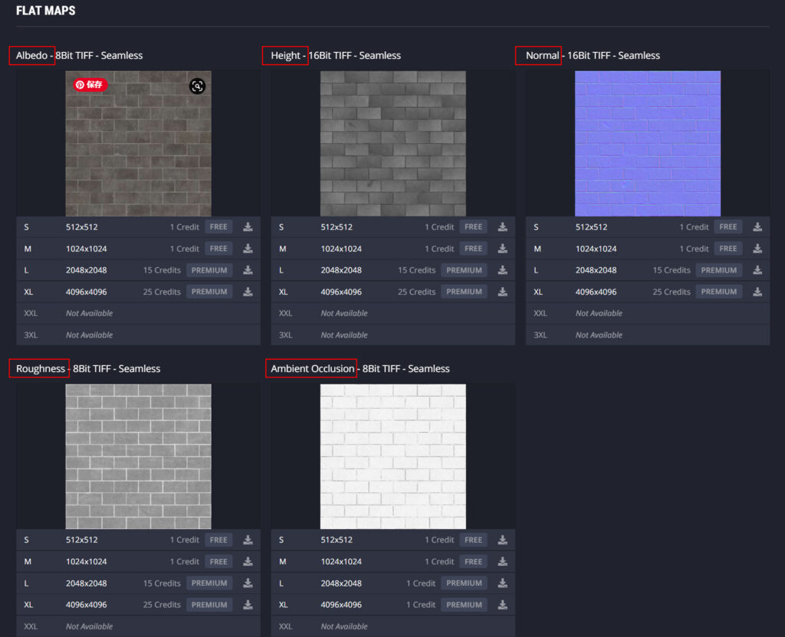Screen dimensions: 785x637
Task: Download Ambient Occlusion L 2048x2048 map
Action: [x=503, y=583]
